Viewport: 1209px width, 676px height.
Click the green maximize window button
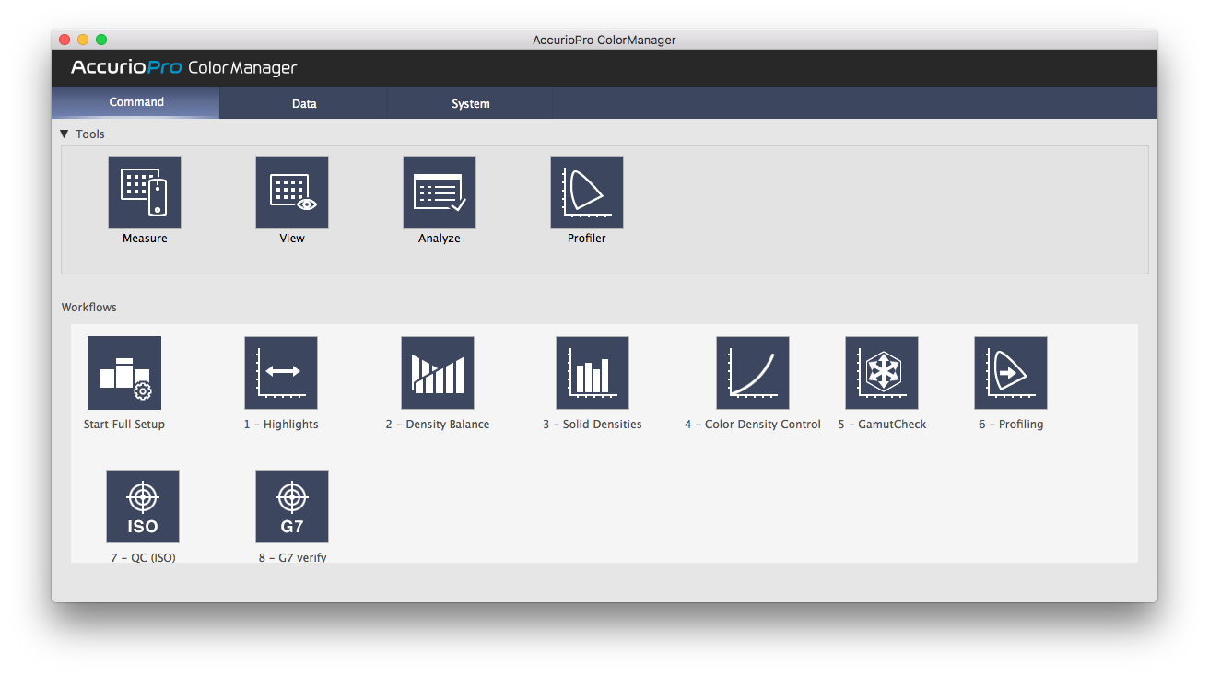101,40
